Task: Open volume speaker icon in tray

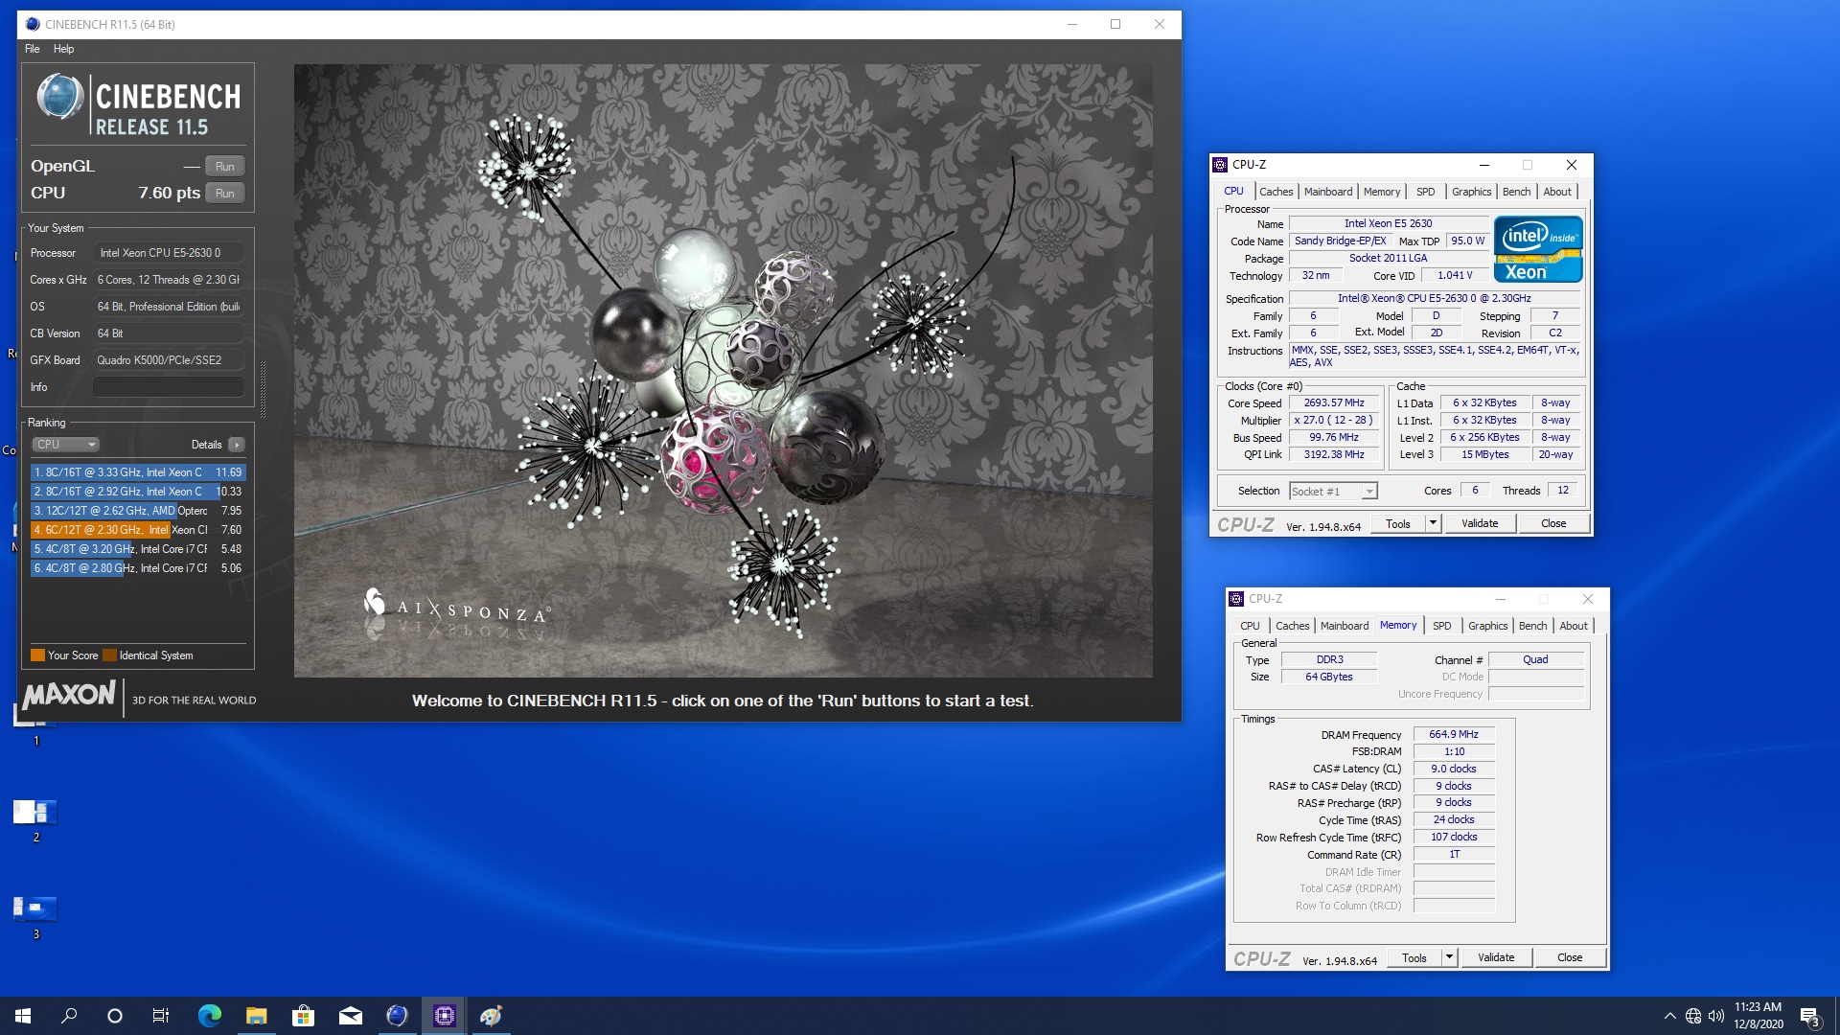Action: pos(1716,1016)
